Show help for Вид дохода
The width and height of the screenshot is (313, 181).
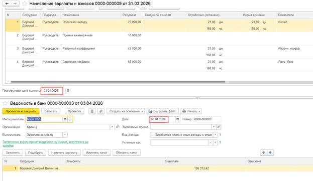point(220,134)
